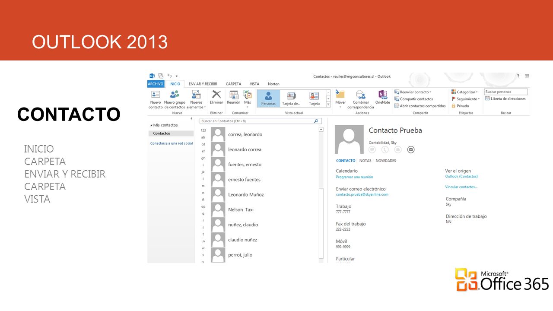This screenshot has width=553, height=311.
Task: Click the help question mark icon
Action: pyautogui.click(x=518, y=76)
